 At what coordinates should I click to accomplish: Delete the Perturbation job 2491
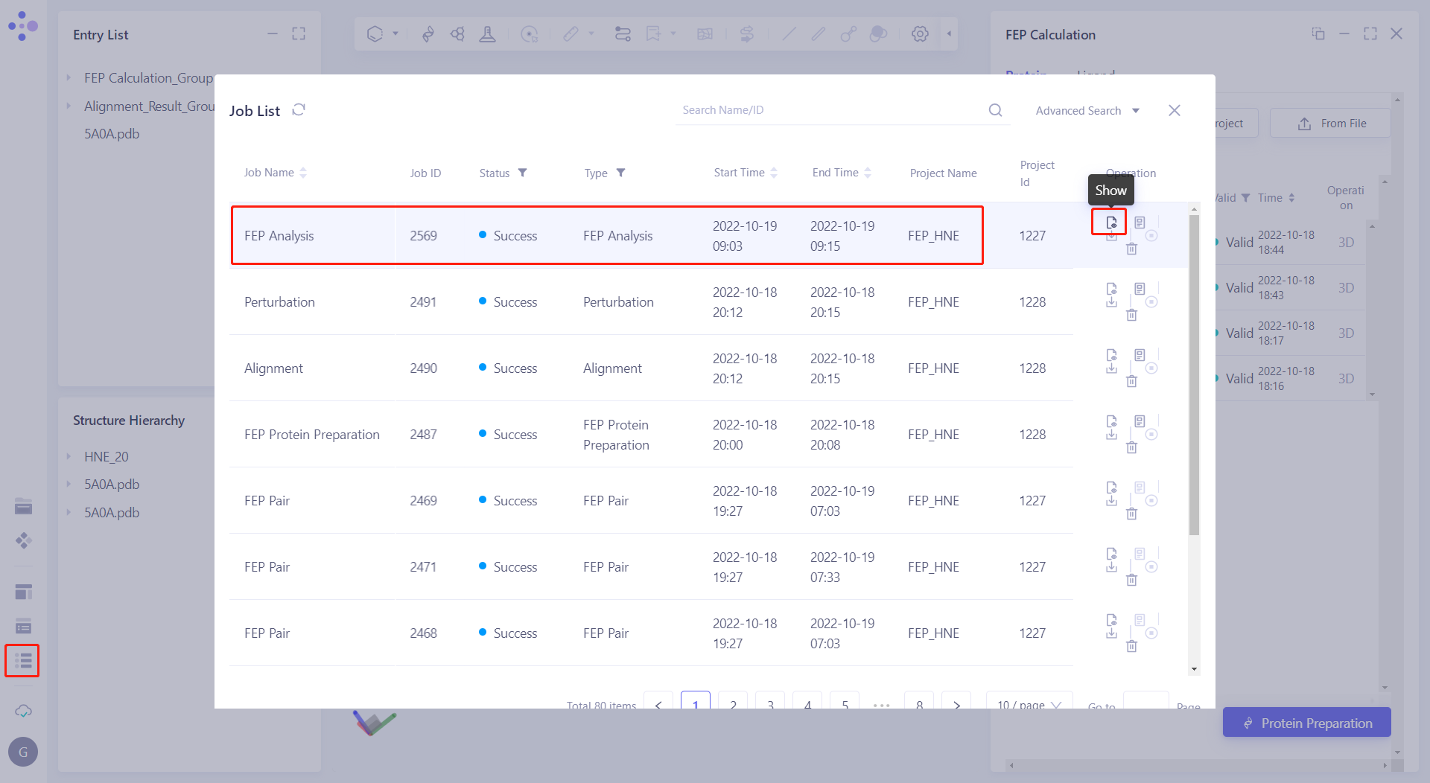pos(1131,315)
